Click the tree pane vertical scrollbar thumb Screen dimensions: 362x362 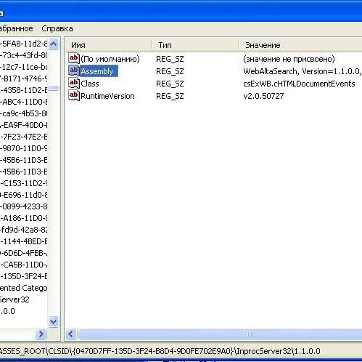pyautogui.click(x=54, y=88)
